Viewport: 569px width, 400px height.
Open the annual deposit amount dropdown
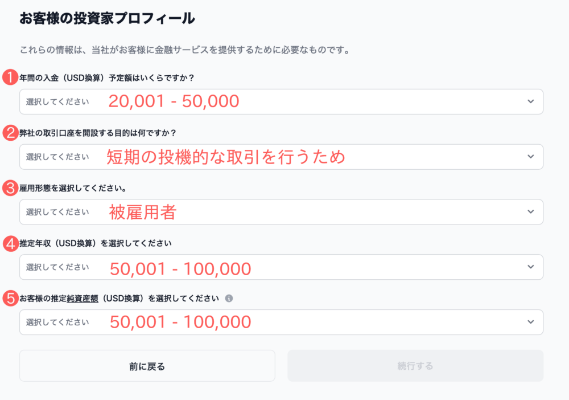[281, 102]
